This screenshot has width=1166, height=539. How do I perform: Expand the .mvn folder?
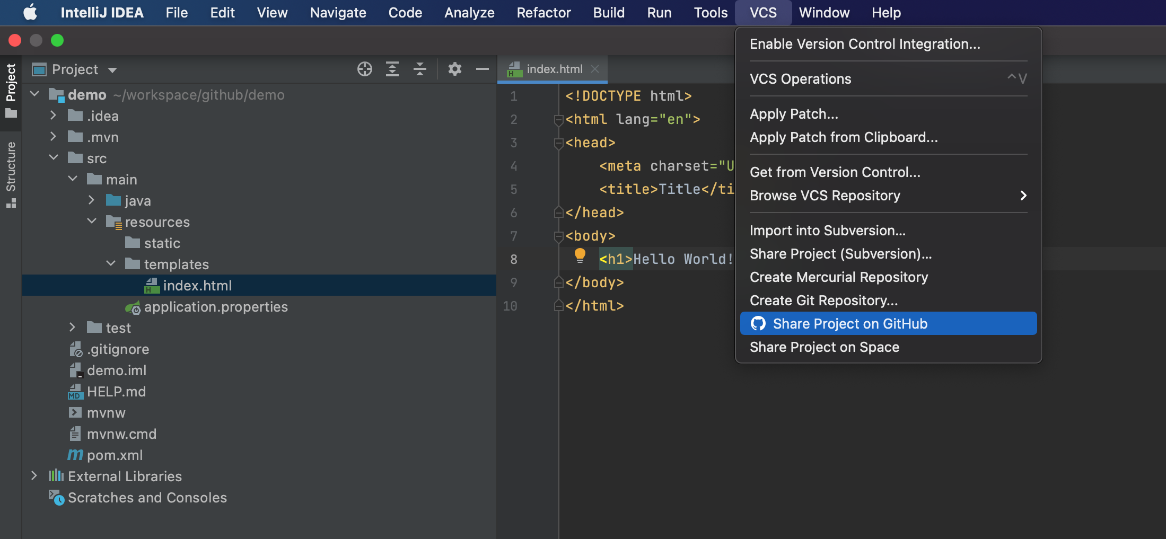[53, 136]
